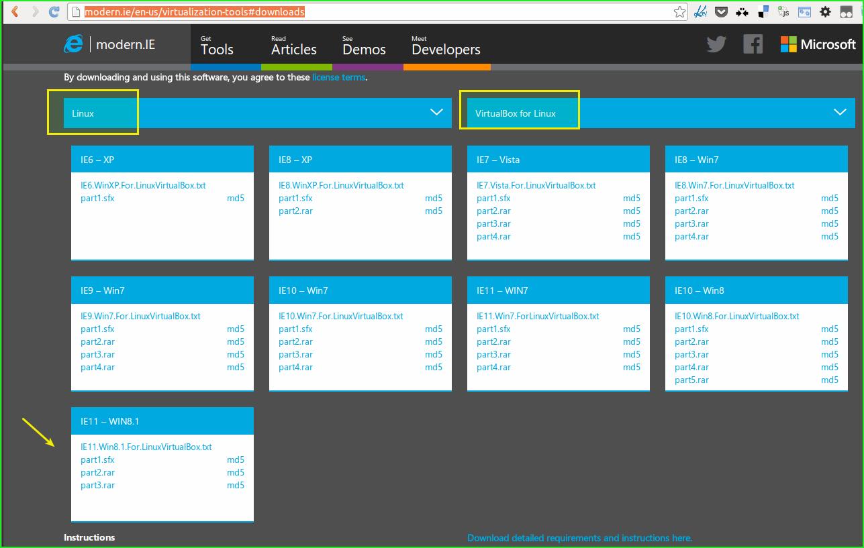Open the Delicious bookmarks extension icon

click(763, 11)
